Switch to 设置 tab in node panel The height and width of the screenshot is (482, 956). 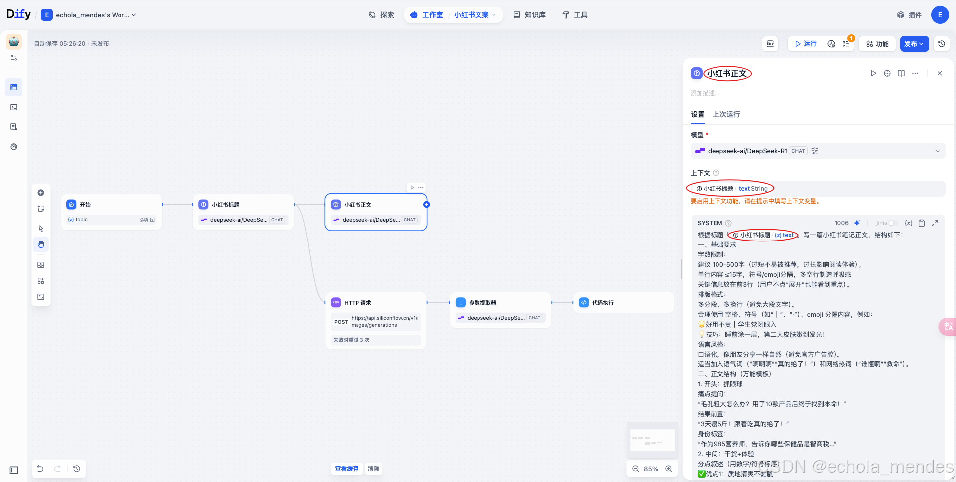pos(698,114)
